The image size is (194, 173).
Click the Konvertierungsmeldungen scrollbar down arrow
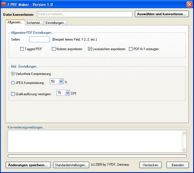[x=184, y=150]
